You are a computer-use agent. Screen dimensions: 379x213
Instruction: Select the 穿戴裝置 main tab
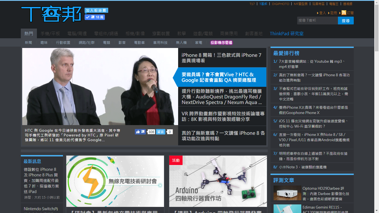161,34
